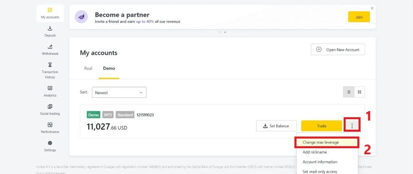
Task: Switch to grid view layout
Action: click(359, 92)
